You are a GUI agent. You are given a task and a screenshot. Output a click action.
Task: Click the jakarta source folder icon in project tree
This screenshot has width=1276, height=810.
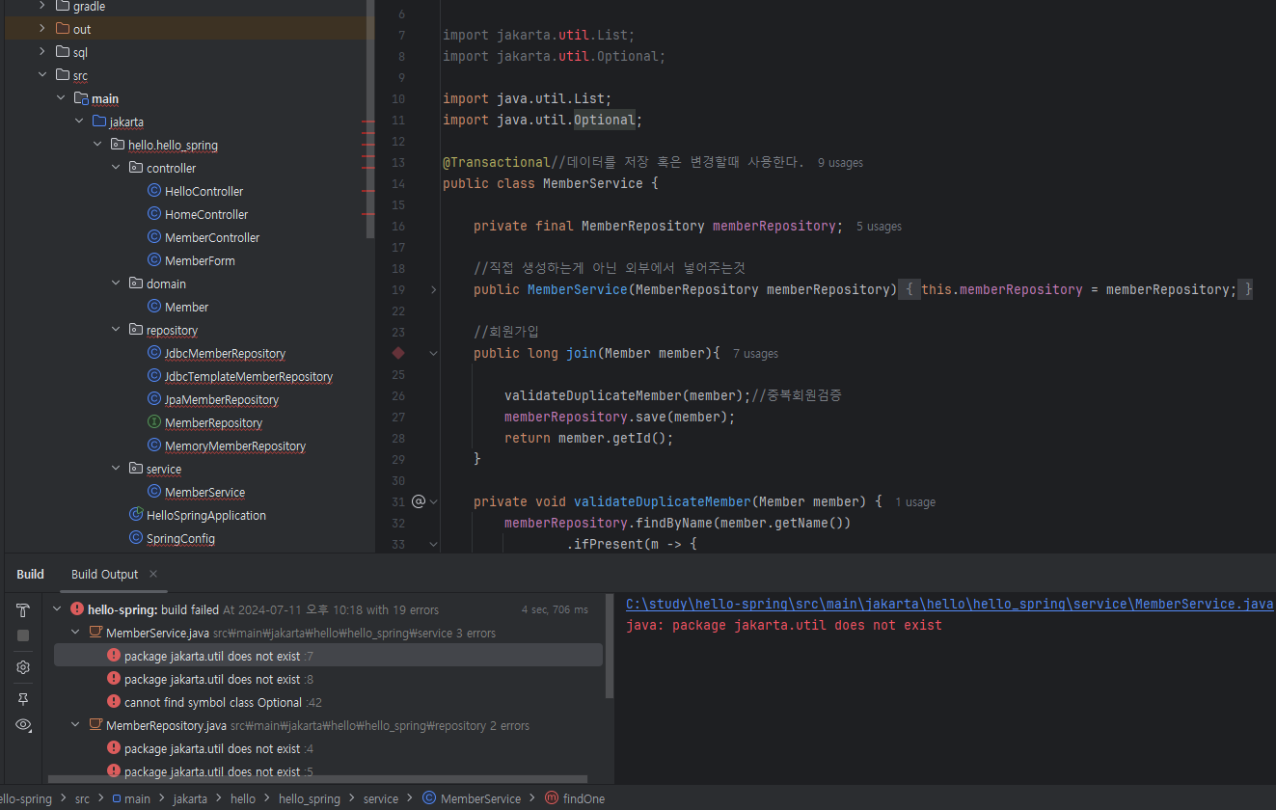pyautogui.click(x=99, y=121)
